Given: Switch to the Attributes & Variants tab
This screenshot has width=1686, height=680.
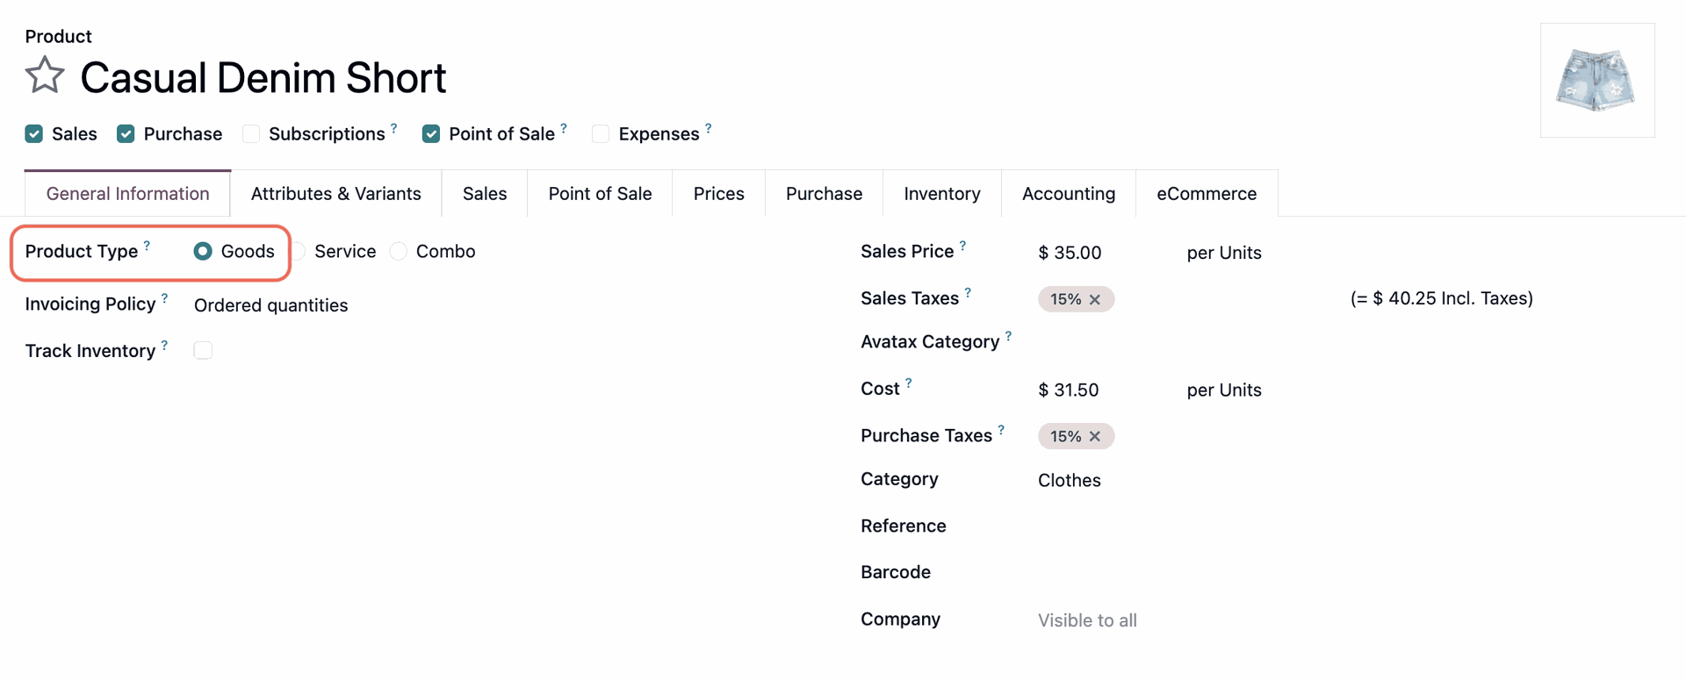Looking at the screenshot, I should [x=335, y=194].
